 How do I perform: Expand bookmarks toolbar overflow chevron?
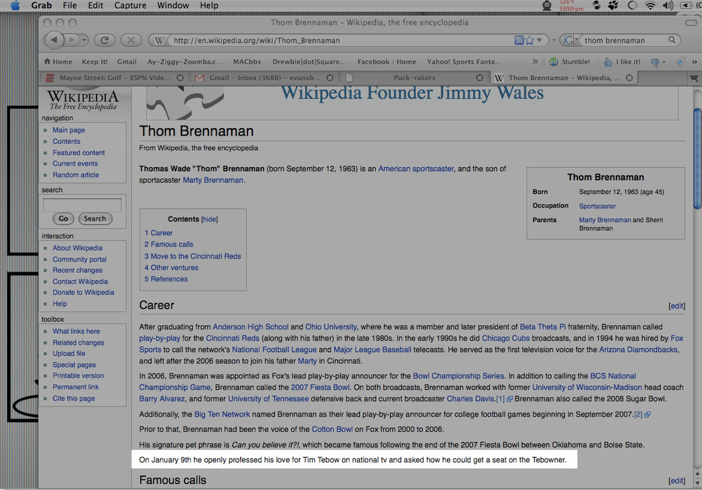(x=535, y=61)
